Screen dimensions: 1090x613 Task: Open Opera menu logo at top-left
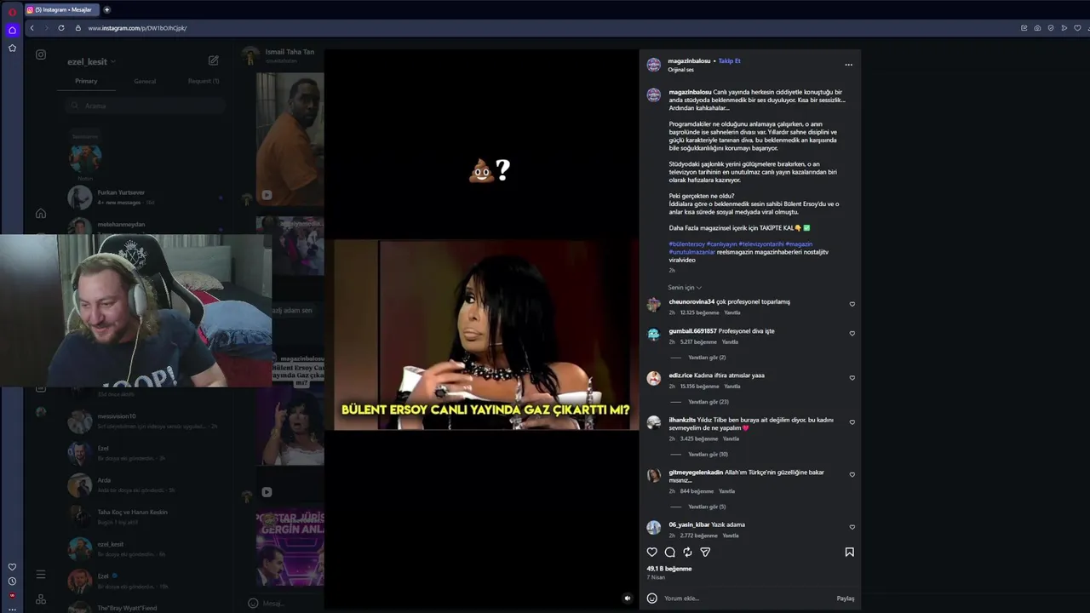(12, 12)
